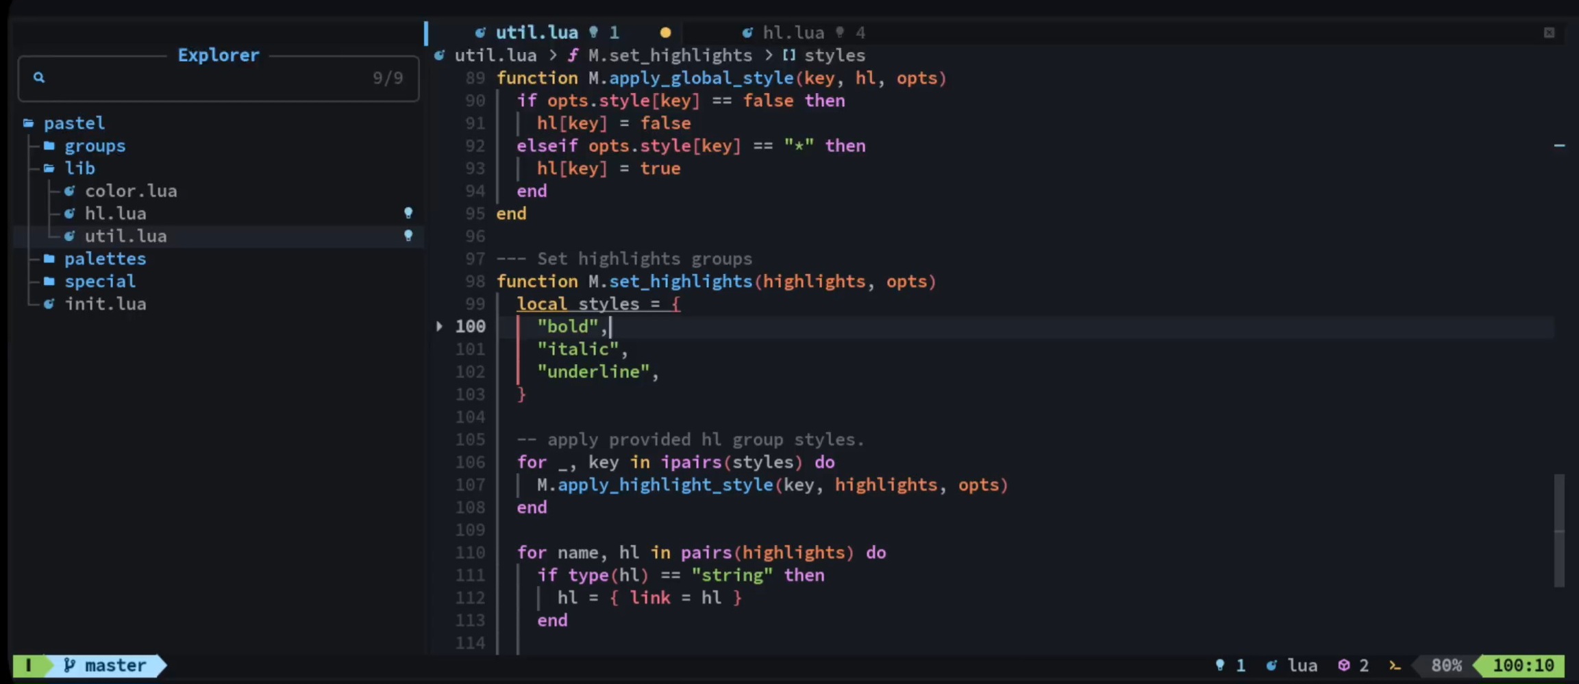
Task: Click the diagnostics bulb count in statusline
Action: pos(1230,666)
